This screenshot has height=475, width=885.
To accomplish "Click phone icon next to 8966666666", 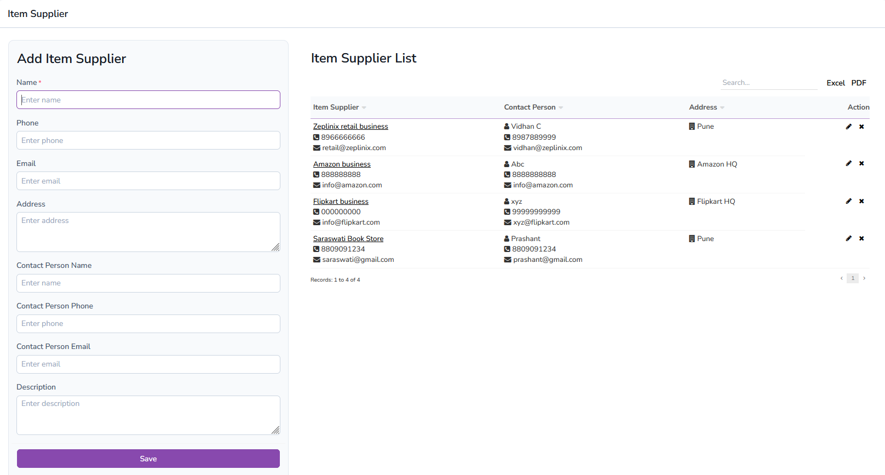I will [316, 138].
